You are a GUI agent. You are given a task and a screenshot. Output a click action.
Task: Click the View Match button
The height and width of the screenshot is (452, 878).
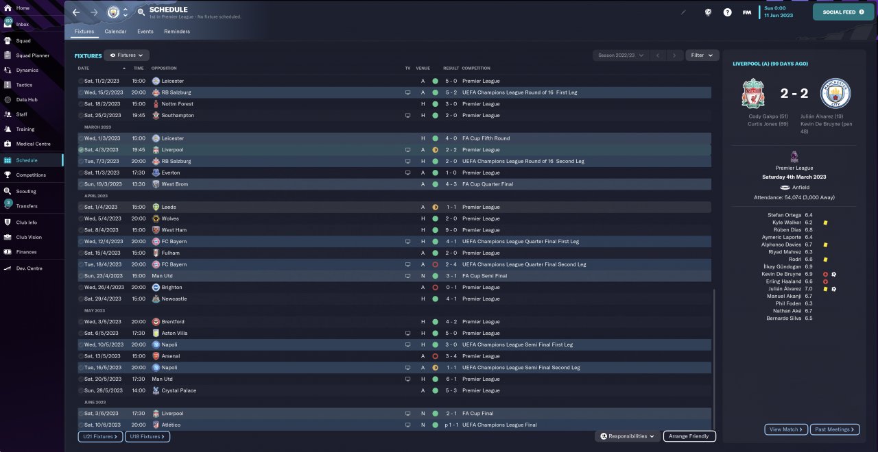point(786,429)
